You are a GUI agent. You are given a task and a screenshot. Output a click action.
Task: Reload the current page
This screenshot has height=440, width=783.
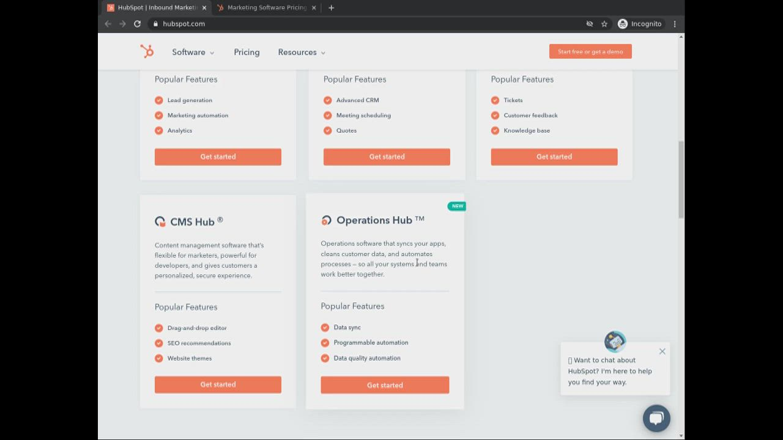pyautogui.click(x=137, y=24)
